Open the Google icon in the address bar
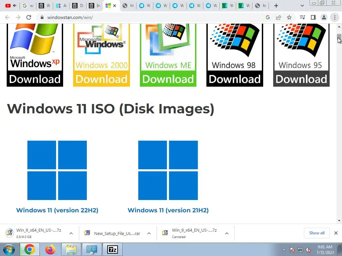342x256 pixels. click(268, 17)
